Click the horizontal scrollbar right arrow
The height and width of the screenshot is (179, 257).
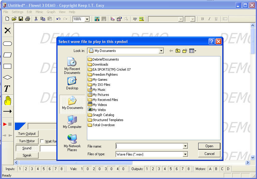(x=248, y=163)
